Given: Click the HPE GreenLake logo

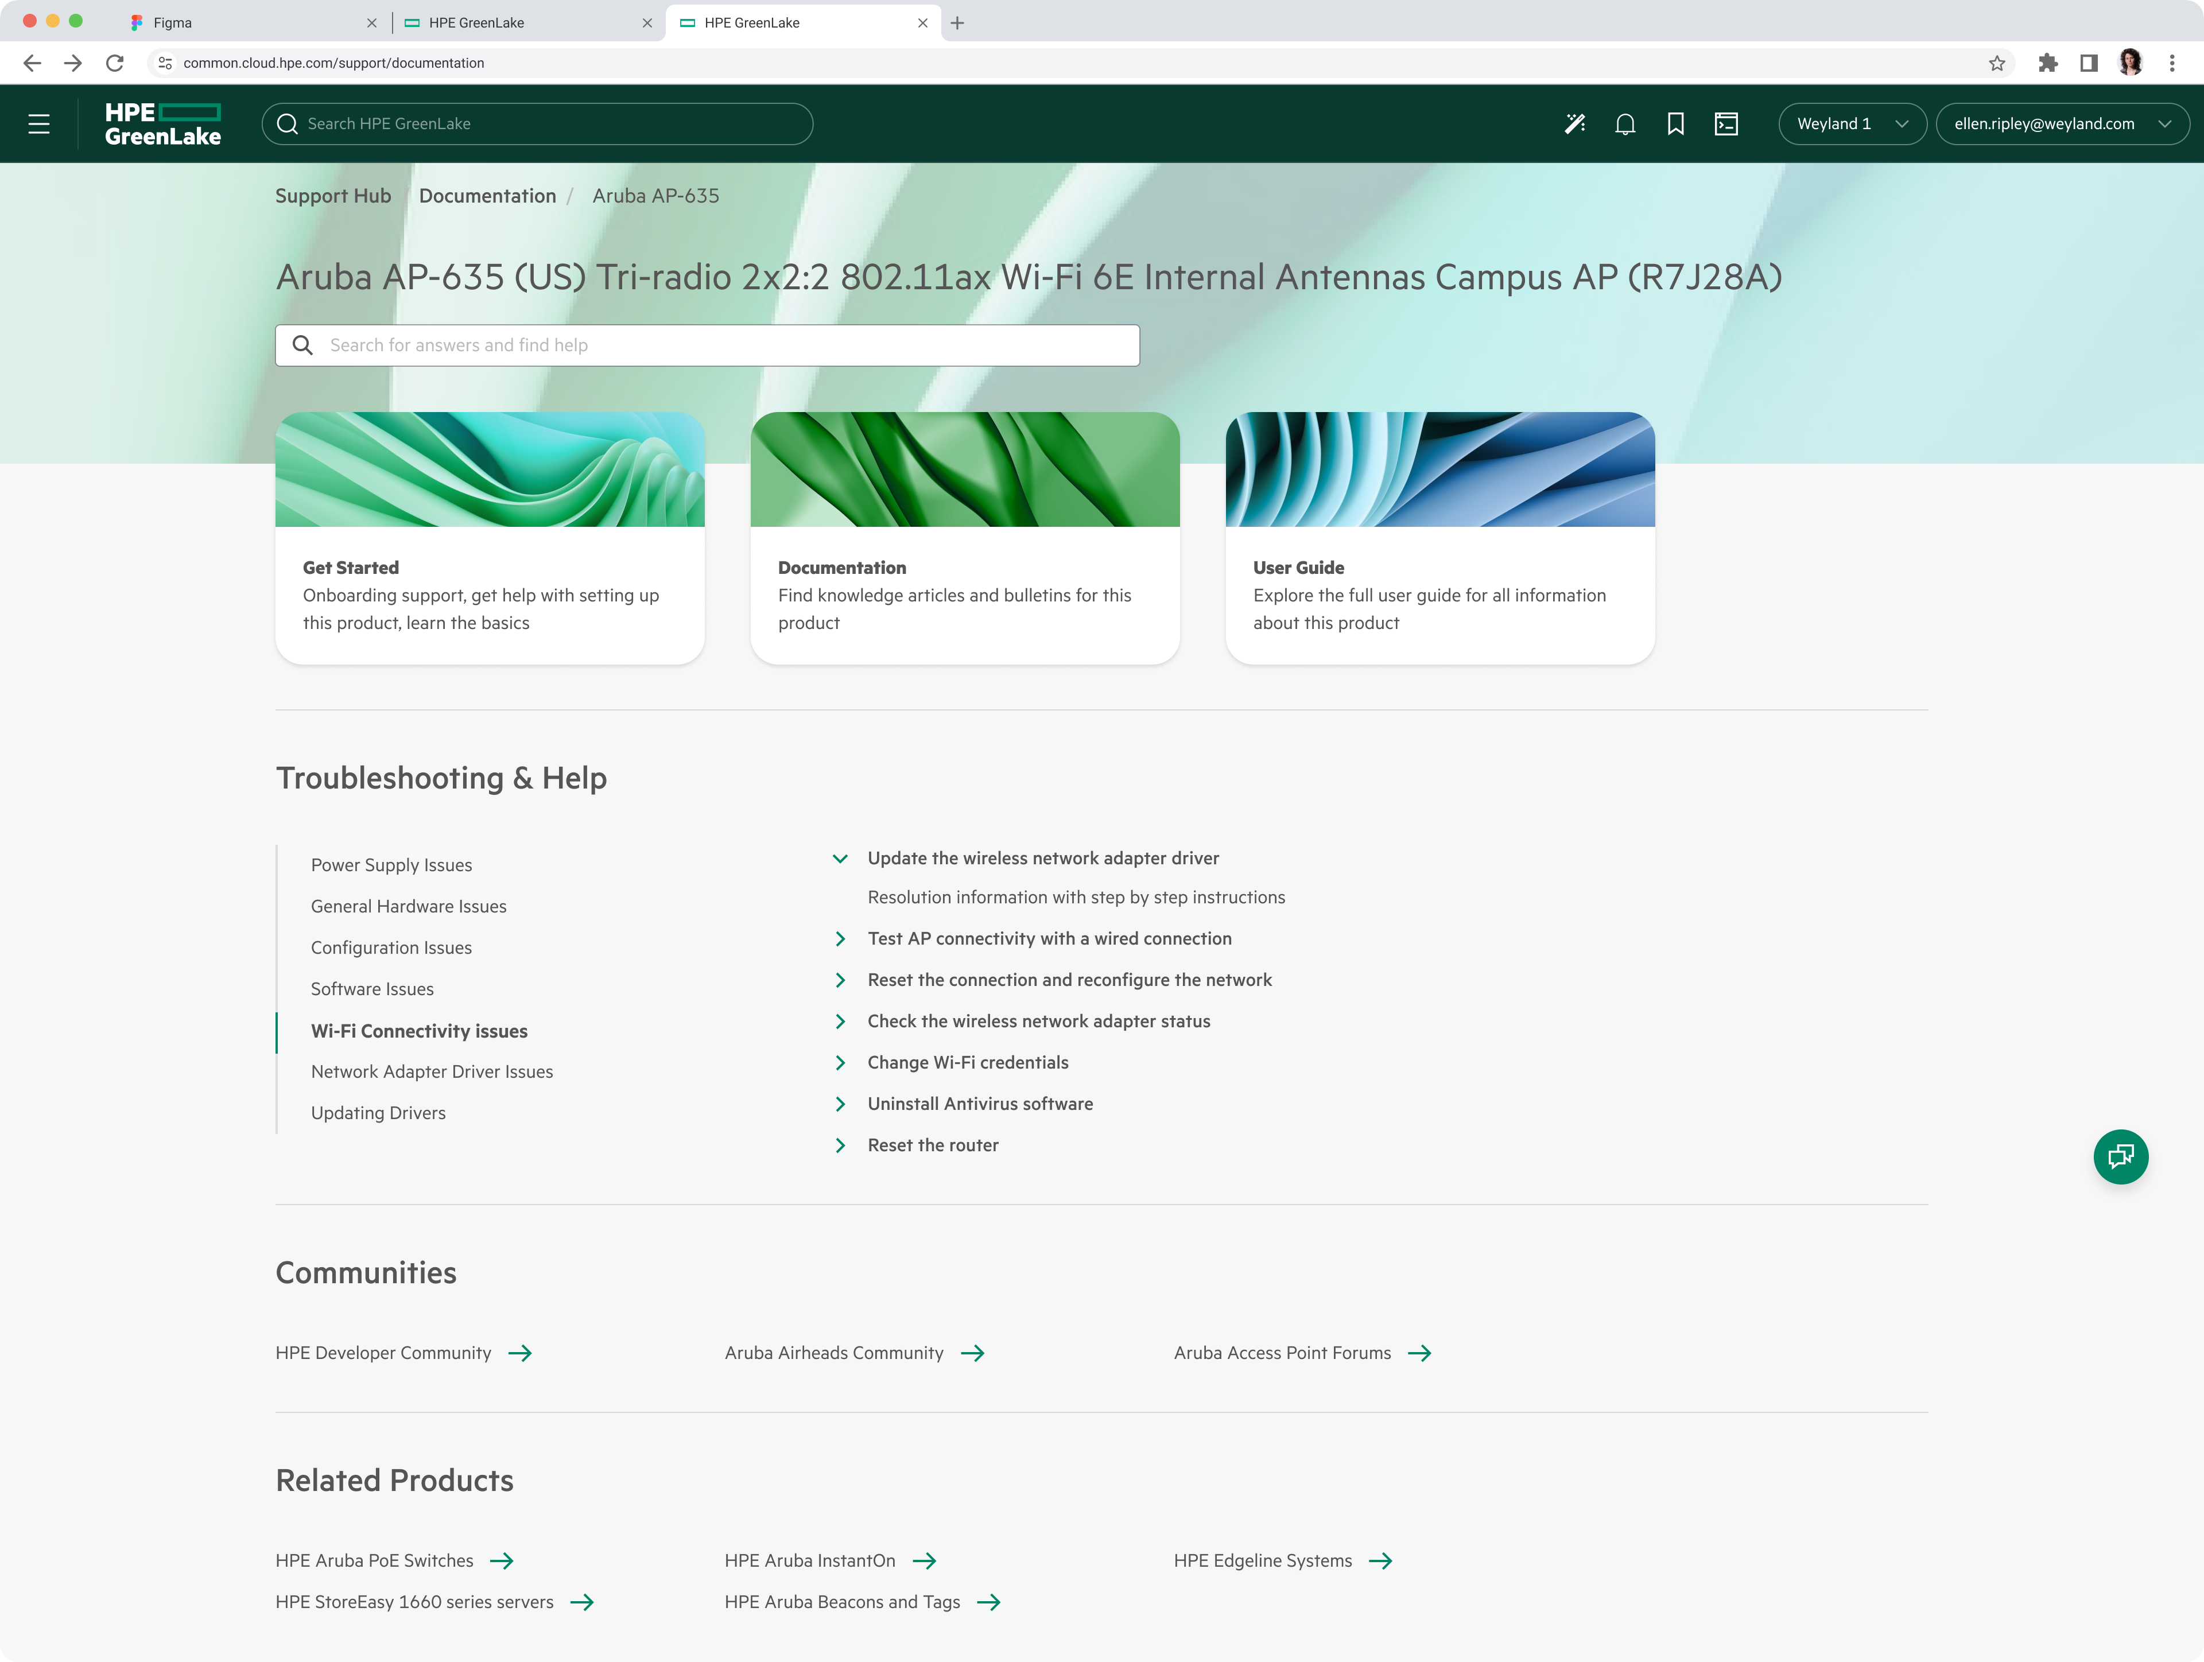Looking at the screenshot, I should coord(162,123).
